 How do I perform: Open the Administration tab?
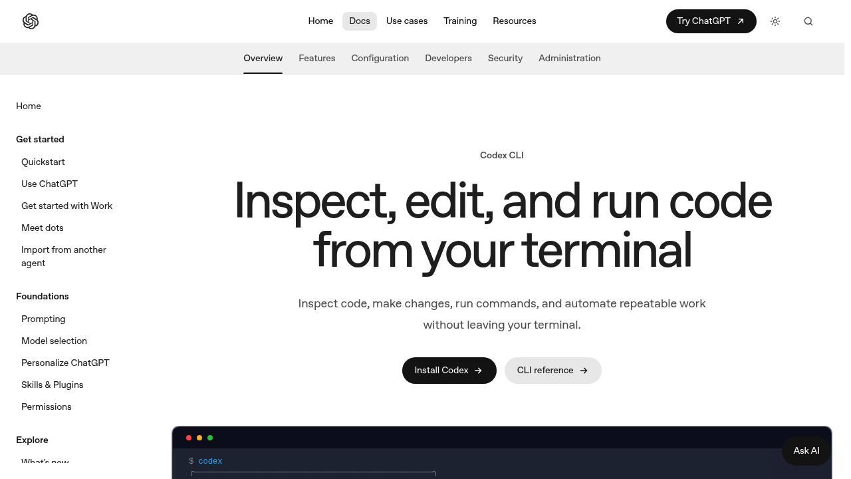tap(570, 59)
